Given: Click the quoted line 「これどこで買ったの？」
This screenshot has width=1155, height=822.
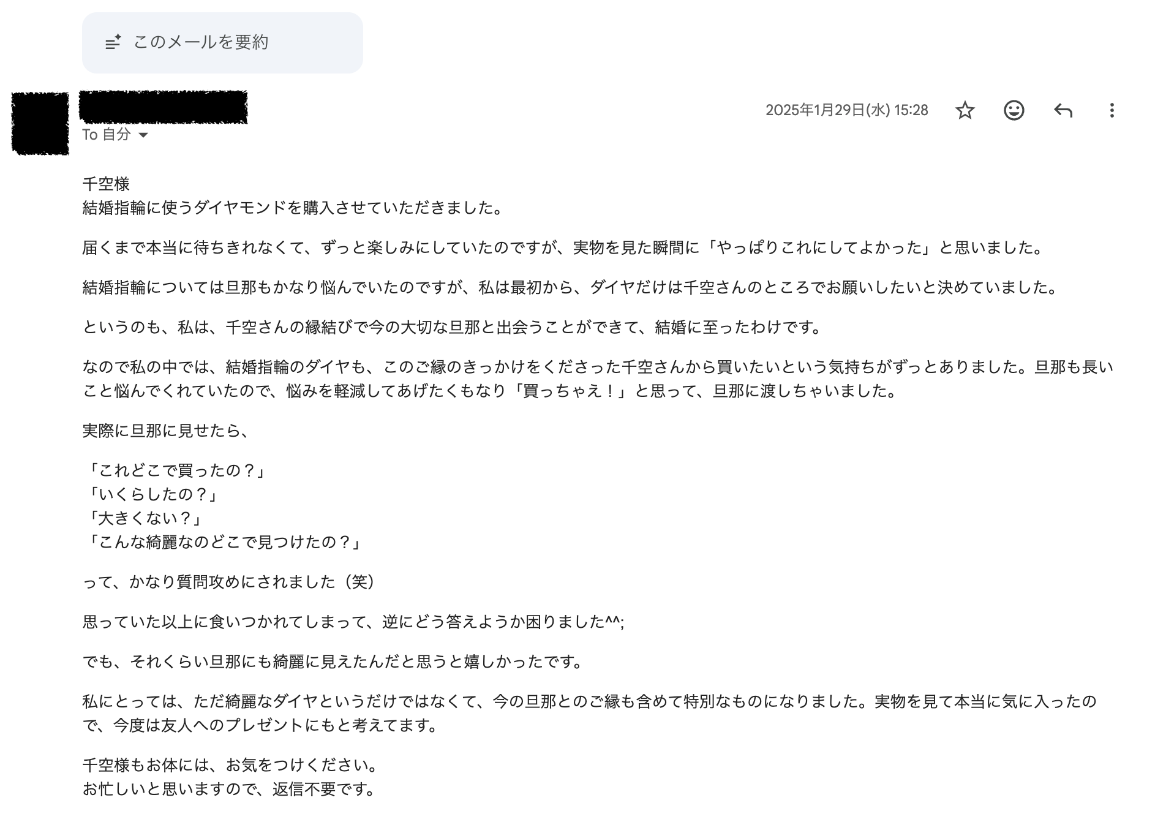Looking at the screenshot, I should (176, 470).
